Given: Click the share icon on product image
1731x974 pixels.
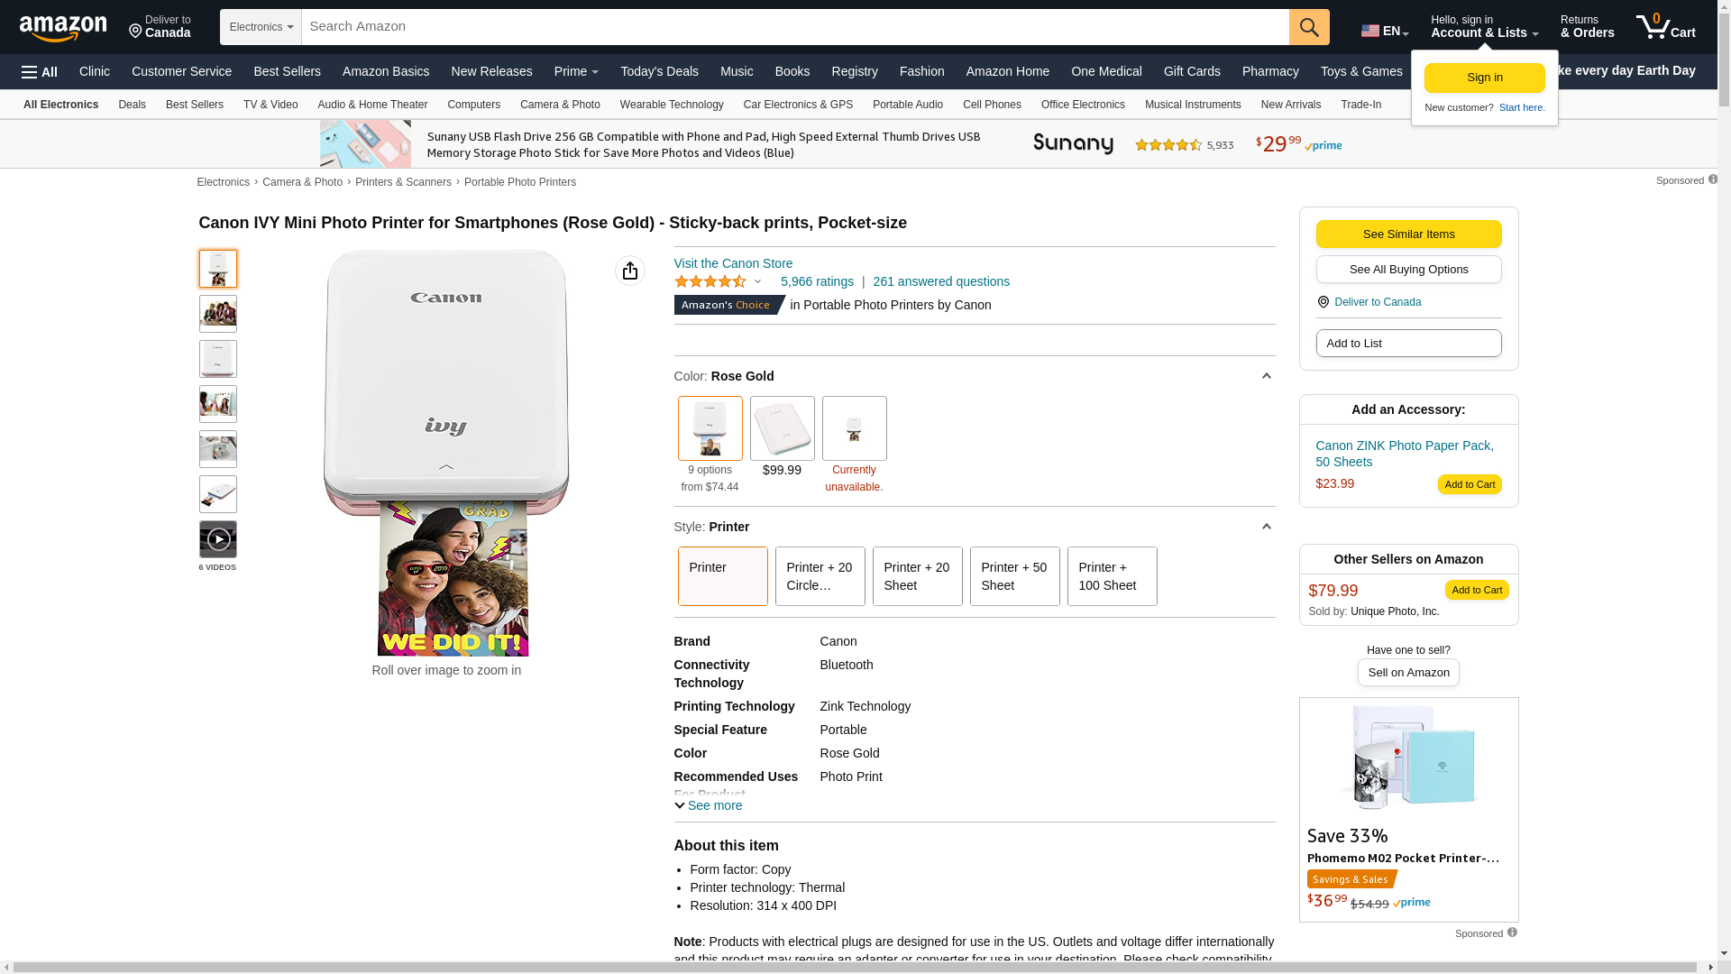Looking at the screenshot, I should (630, 271).
